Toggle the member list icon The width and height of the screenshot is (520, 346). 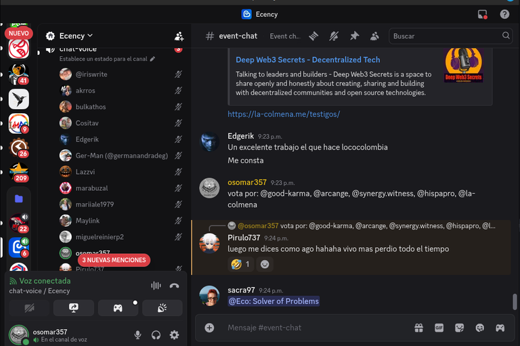[x=374, y=36]
